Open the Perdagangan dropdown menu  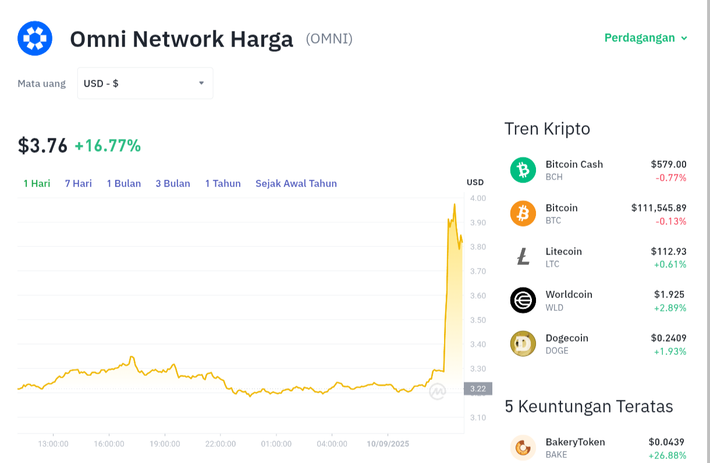point(646,38)
